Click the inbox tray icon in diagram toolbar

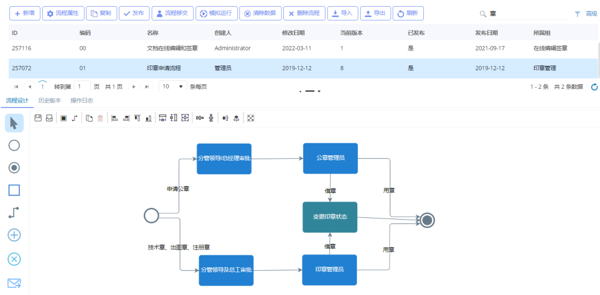(49, 118)
